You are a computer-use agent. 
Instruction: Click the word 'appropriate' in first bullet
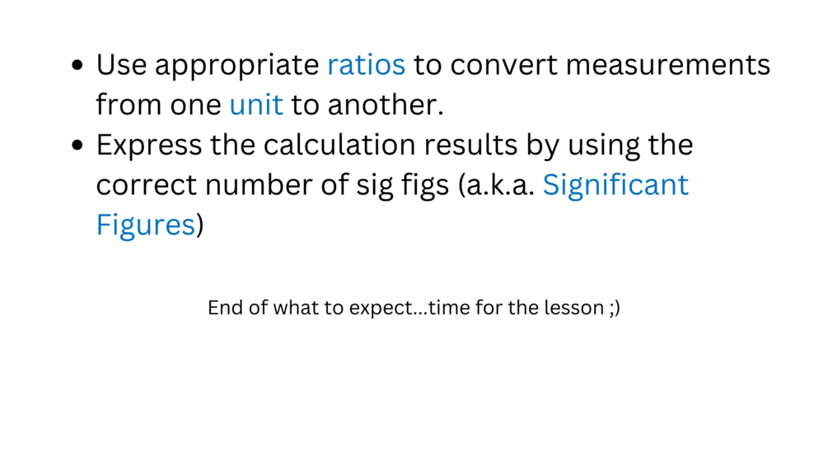[x=236, y=65]
